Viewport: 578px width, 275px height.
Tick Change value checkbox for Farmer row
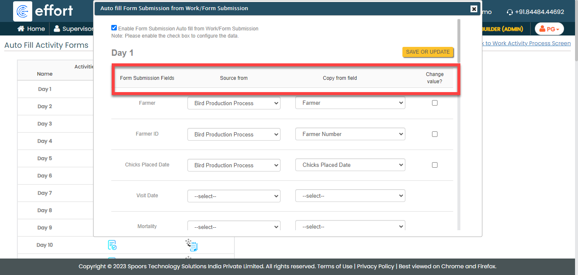[435, 103]
